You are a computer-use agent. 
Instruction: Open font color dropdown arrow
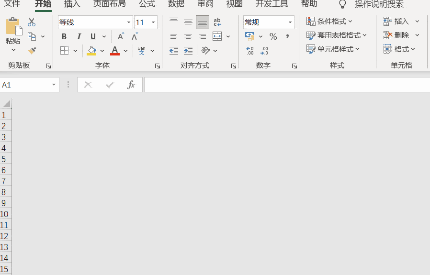point(125,51)
